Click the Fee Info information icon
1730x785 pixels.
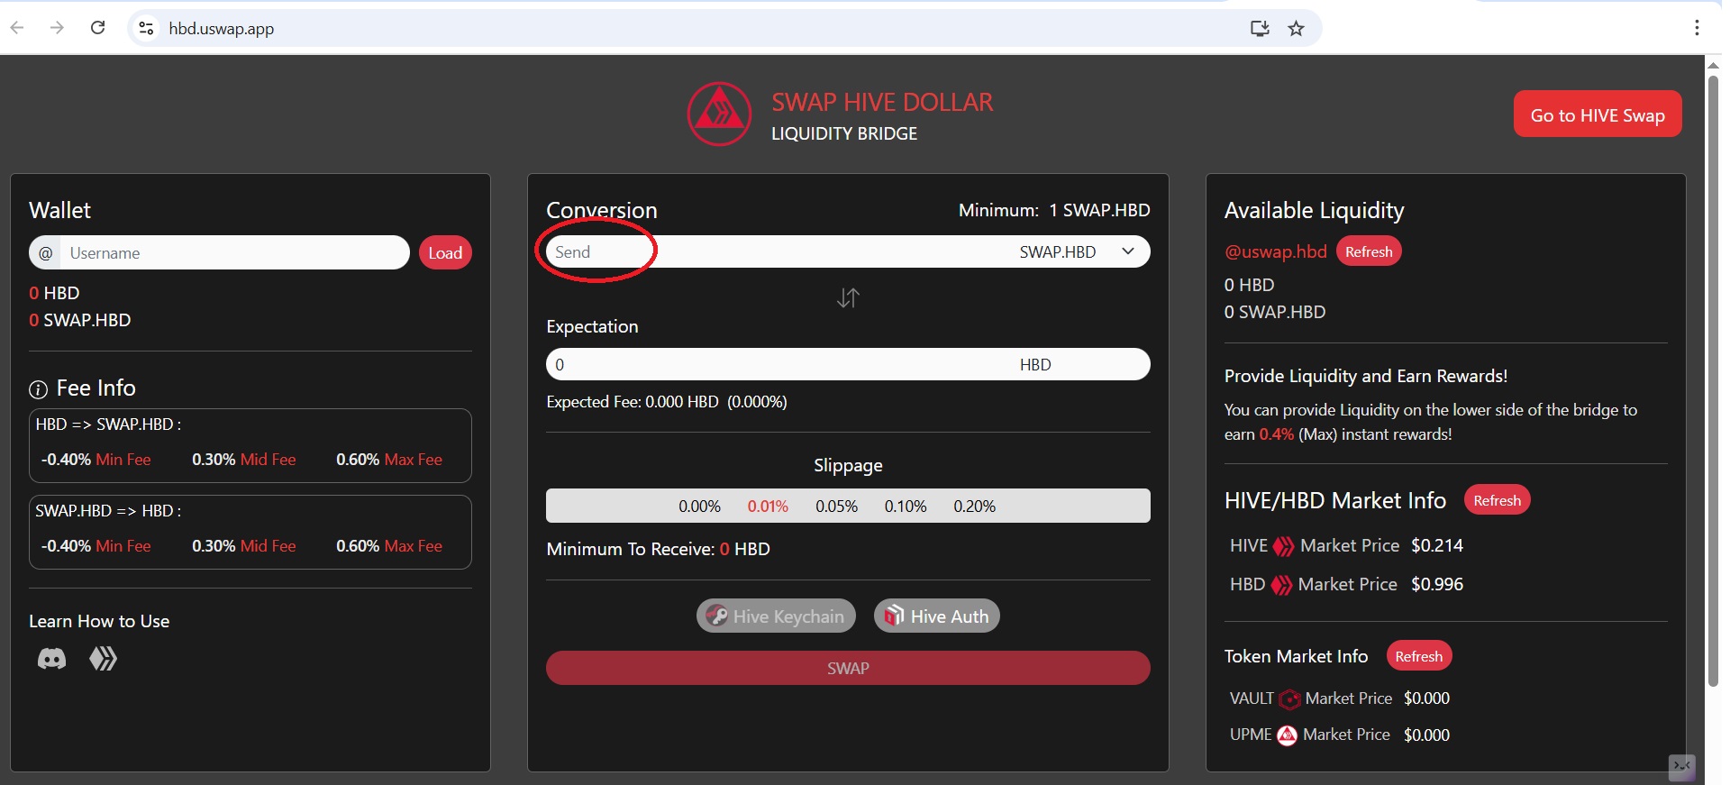[38, 389]
